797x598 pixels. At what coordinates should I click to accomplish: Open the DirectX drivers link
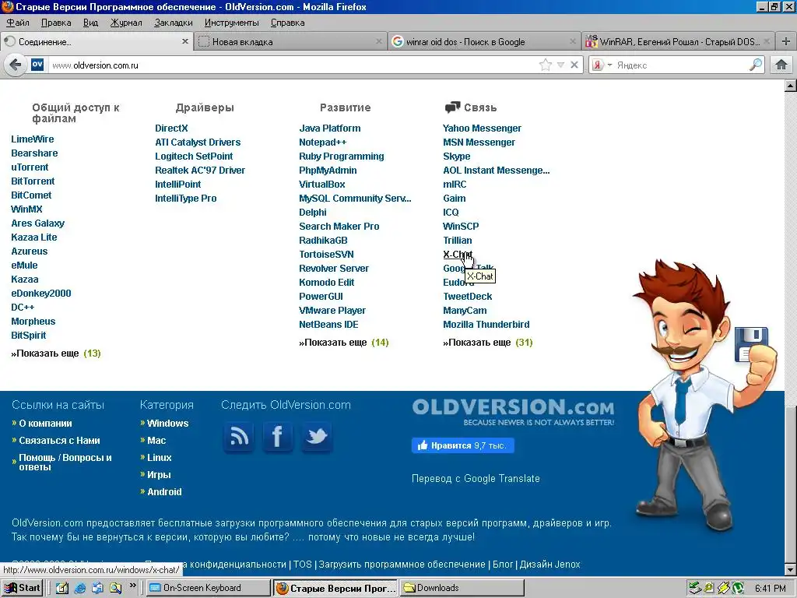(171, 128)
